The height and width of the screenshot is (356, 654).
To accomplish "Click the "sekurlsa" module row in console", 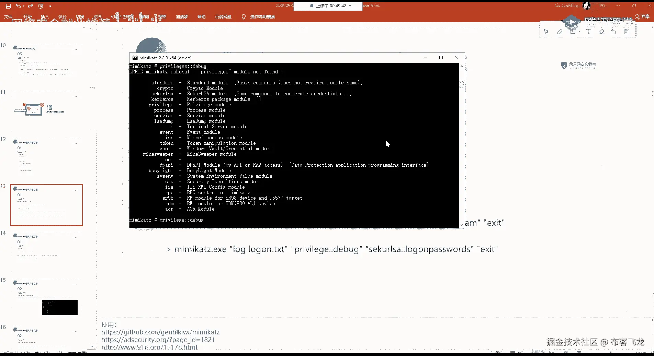I will tap(251, 94).
